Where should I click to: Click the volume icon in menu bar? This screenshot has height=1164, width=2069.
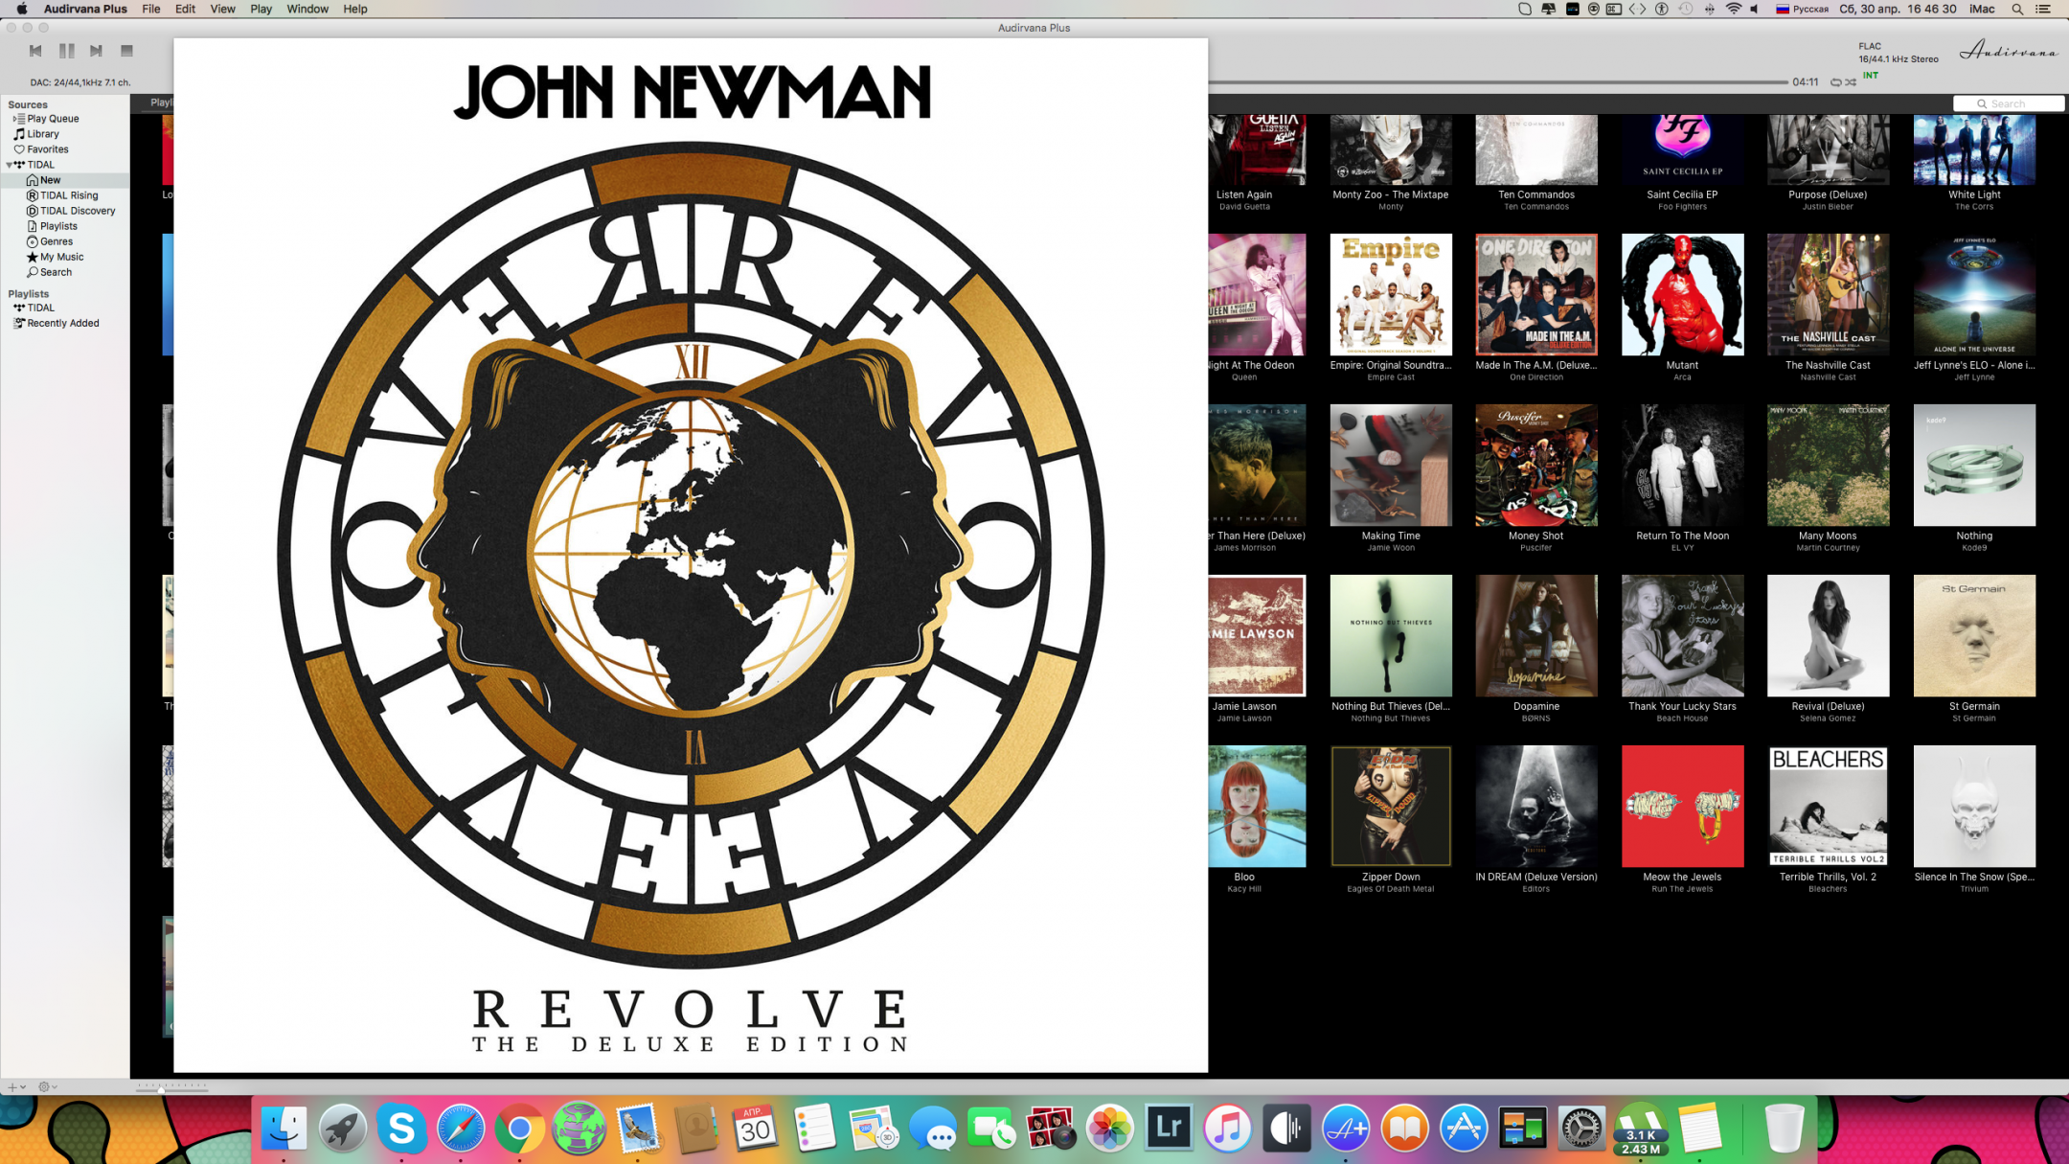(1755, 9)
